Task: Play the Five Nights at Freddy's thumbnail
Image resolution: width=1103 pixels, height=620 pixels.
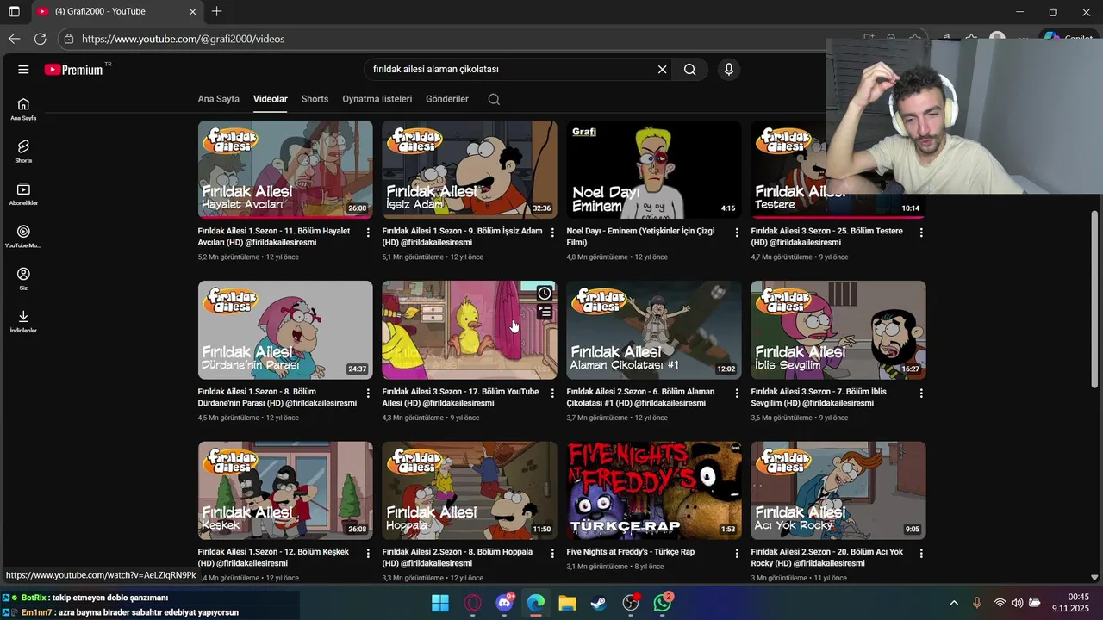Action: coord(654,491)
